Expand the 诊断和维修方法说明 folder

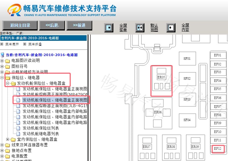tap(2, 72)
